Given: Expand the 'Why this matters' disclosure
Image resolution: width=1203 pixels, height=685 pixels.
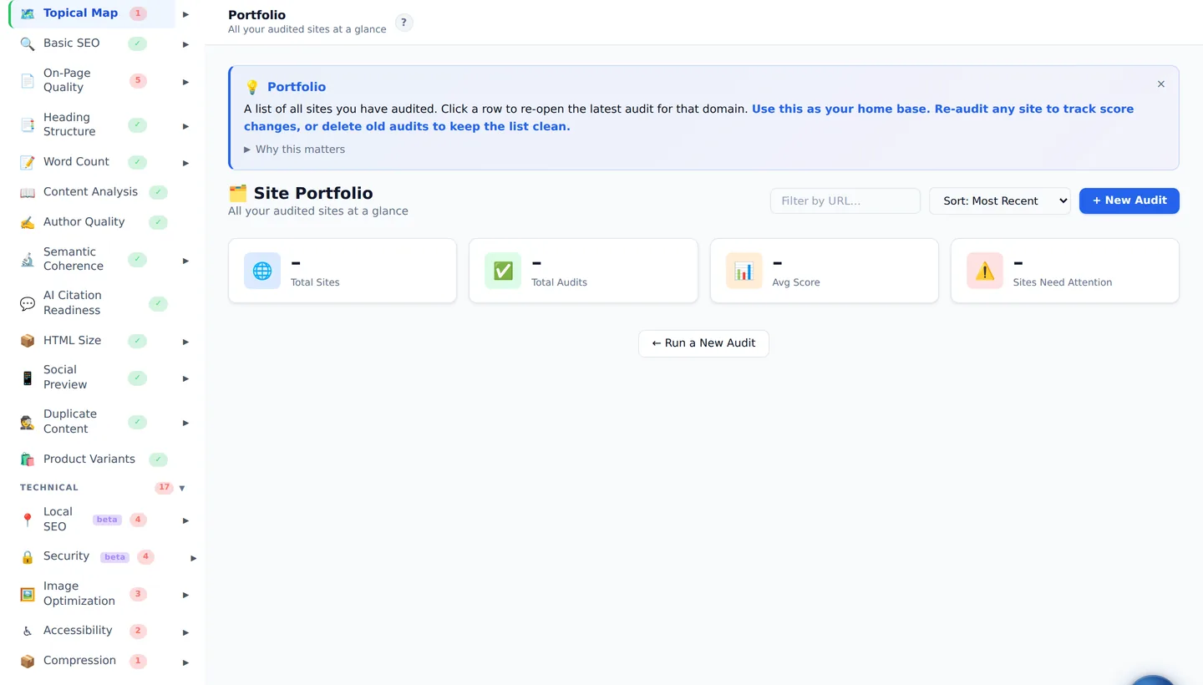Looking at the screenshot, I should [x=294, y=149].
